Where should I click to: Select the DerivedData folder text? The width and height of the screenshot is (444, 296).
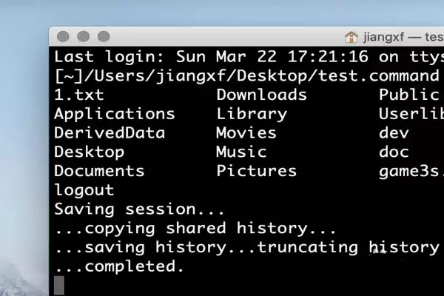click(110, 133)
